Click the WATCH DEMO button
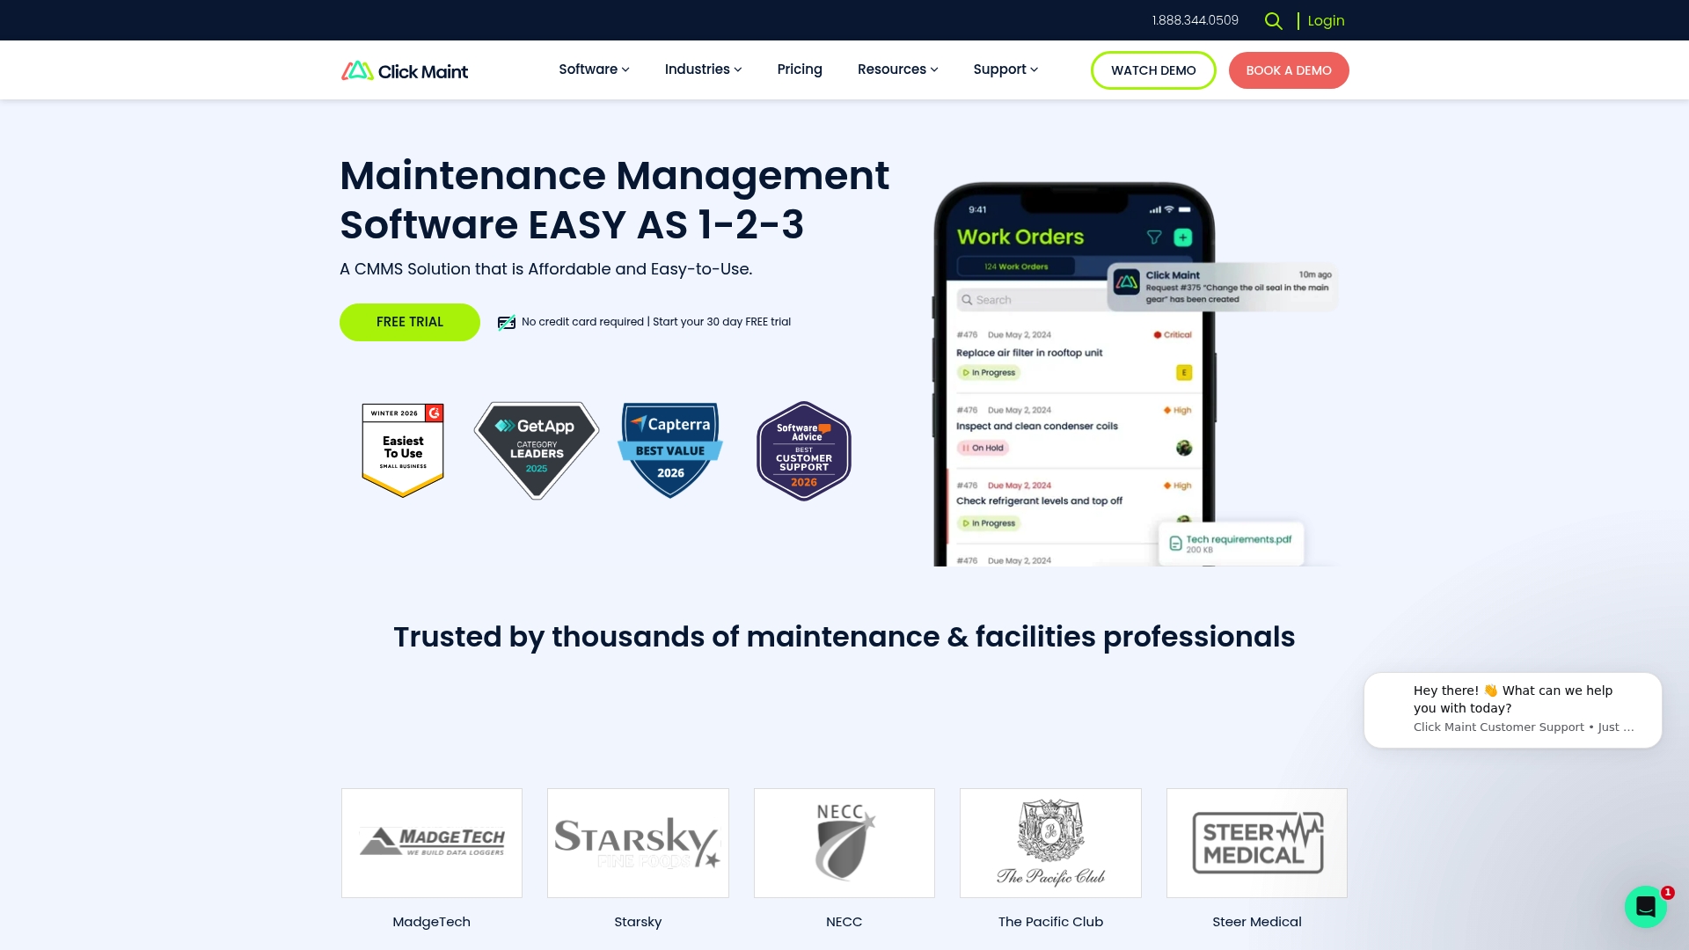1689x950 pixels. pyautogui.click(x=1153, y=70)
